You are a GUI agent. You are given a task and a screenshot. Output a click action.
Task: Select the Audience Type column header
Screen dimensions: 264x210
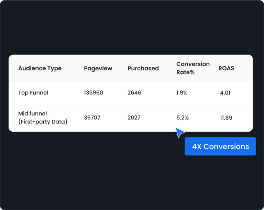[40, 68]
